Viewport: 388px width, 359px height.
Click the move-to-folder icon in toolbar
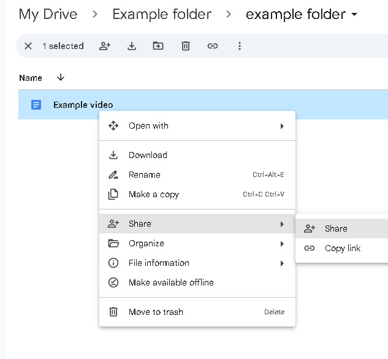pyautogui.click(x=158, y=46)
